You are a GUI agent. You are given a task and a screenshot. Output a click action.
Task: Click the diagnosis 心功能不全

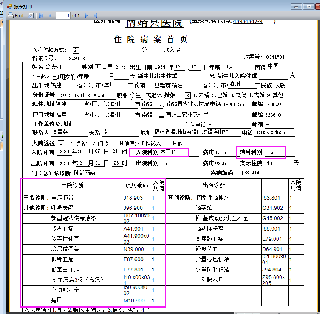(x=65, y=290)
